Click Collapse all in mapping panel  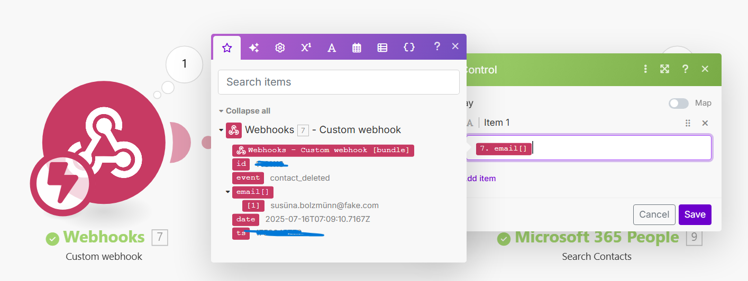tap(248, 111)
